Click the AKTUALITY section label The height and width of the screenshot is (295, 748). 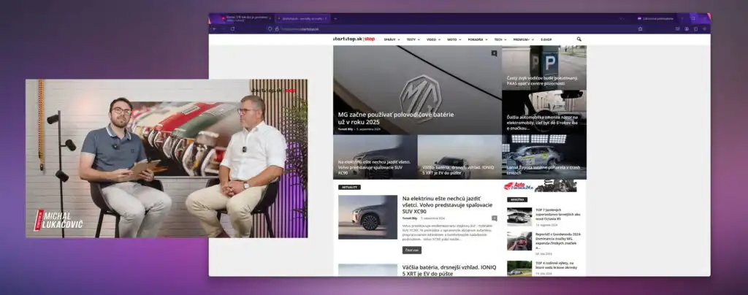[349, 187]
